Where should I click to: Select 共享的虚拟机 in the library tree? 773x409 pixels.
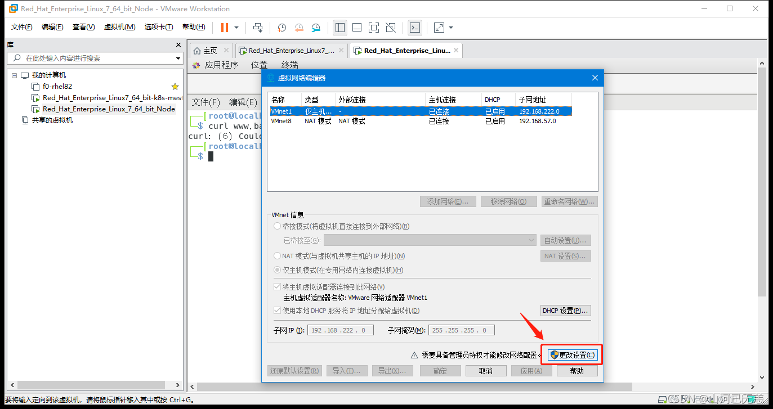pyautogui.click(x=52, y=120)
